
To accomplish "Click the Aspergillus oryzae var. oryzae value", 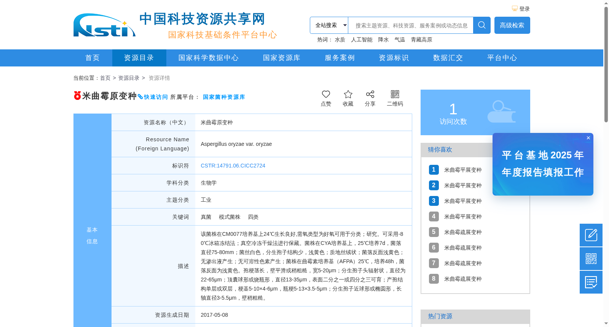I will click(x=236, y=144).
